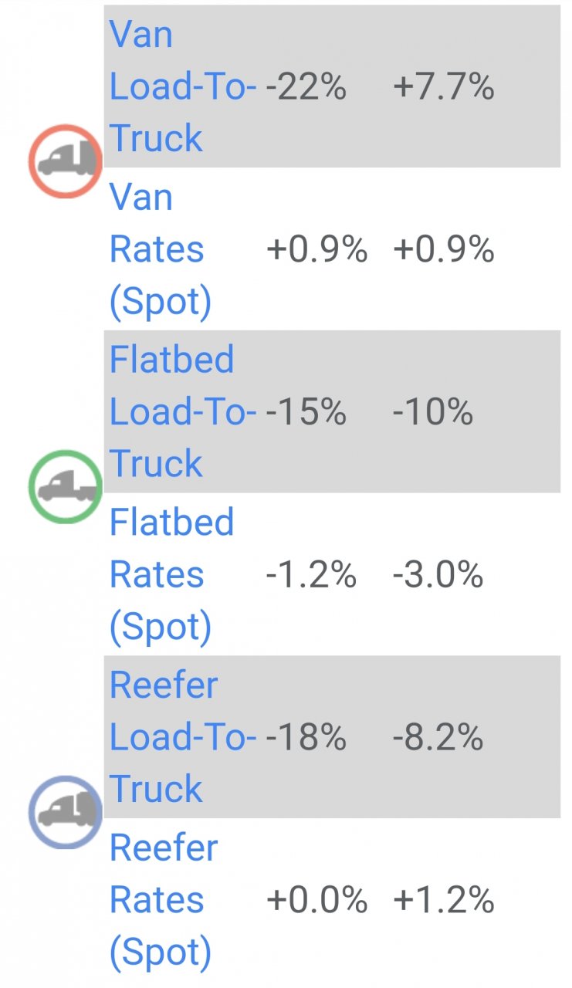The height and width of the screenshot is (988, 572).
Task: Click the green-circled flatbed truck icon
Action: tap(66, 486)
